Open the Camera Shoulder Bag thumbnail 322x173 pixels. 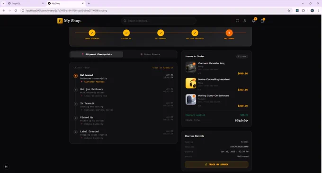191,67
